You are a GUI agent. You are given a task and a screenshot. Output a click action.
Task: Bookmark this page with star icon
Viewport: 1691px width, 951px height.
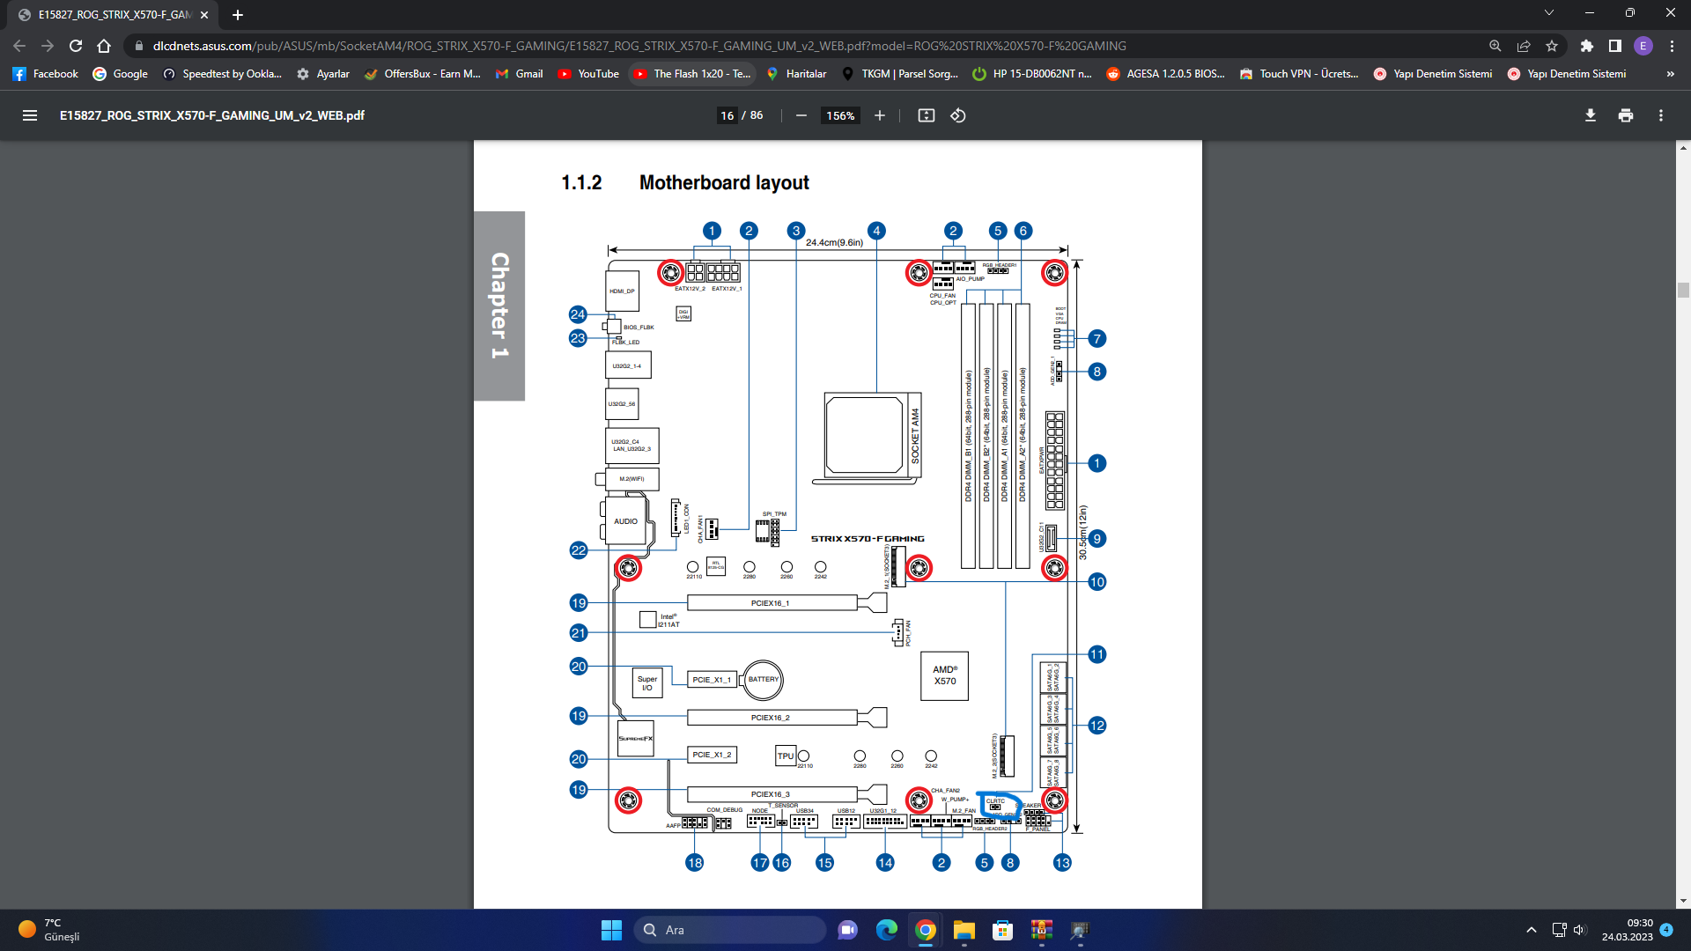tap(1552, 46)
